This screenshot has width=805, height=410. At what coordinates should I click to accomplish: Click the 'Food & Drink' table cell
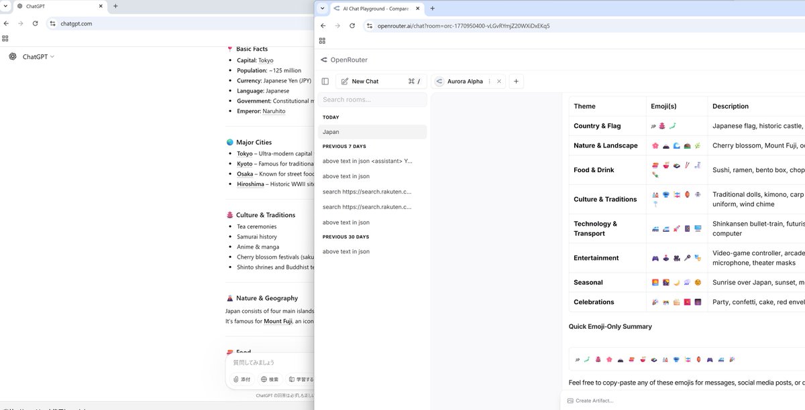coord(607,170)
